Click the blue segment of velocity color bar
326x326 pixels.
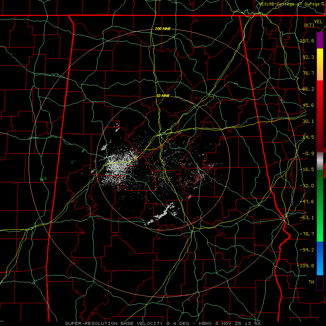coord(320,258)
